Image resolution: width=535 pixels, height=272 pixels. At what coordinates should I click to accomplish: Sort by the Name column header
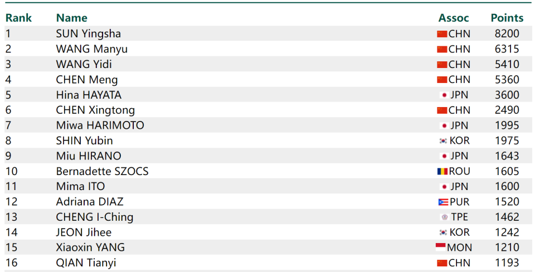point(72,18)
